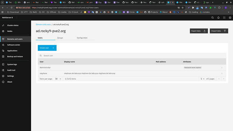This screenshot has height=131, width=233.
Task: Click the NethServer 8 header logo
Action: [x=7, y=18]
